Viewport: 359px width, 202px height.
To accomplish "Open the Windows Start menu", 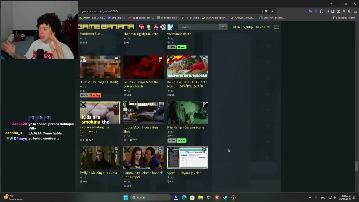I will coord(126,198).
